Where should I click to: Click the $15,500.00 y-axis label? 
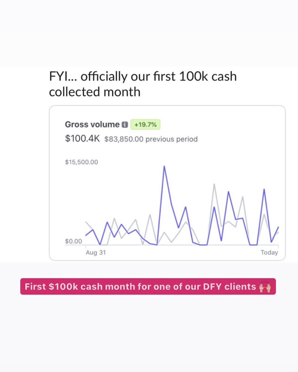point(82,162)
